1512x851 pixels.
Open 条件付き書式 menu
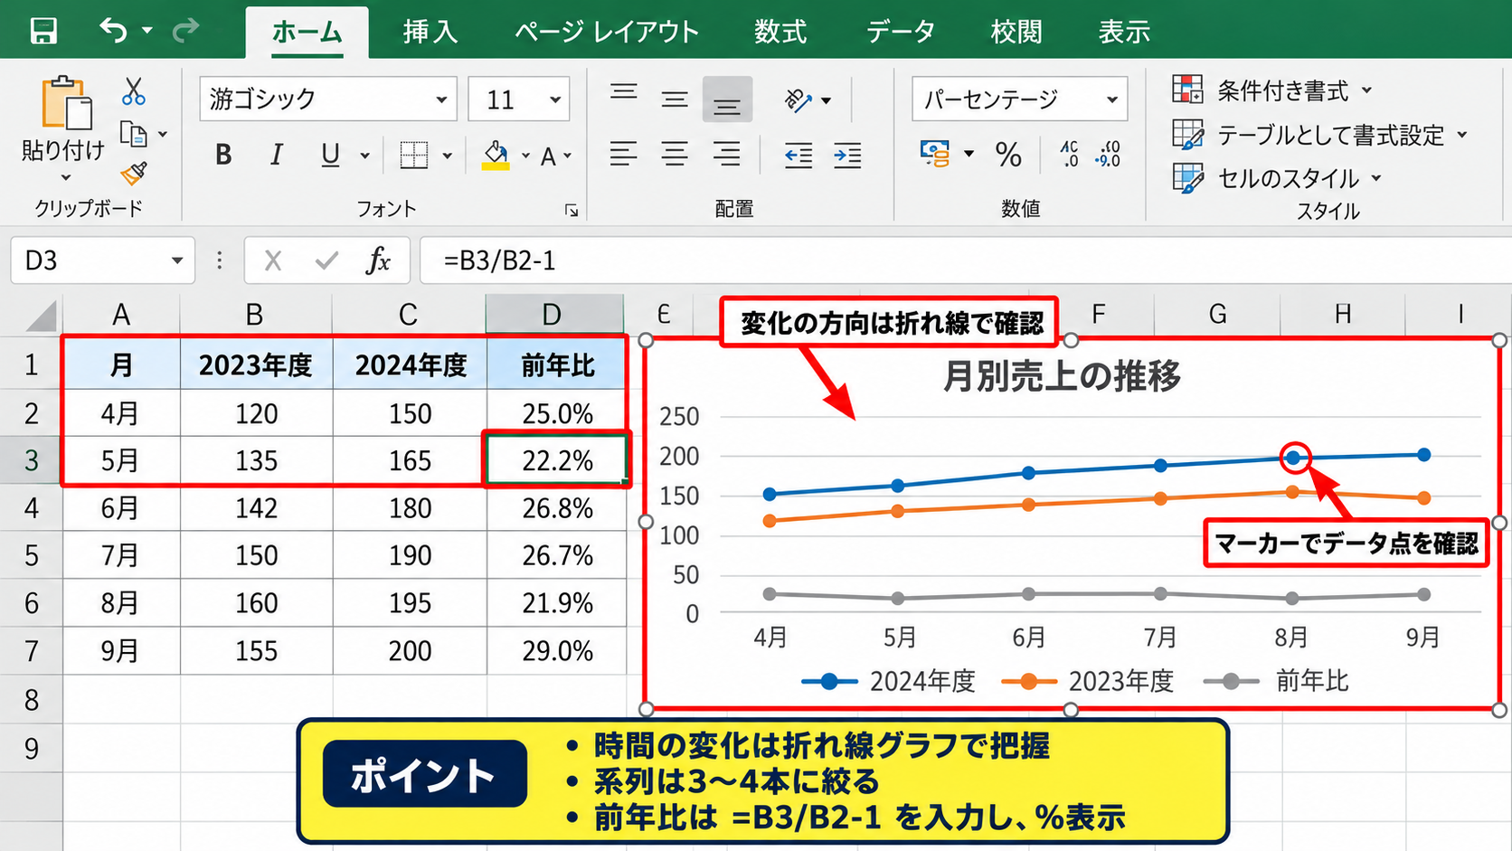point(1272,90)
